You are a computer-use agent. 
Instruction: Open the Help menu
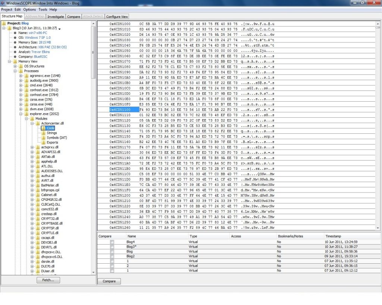(53, 9)
